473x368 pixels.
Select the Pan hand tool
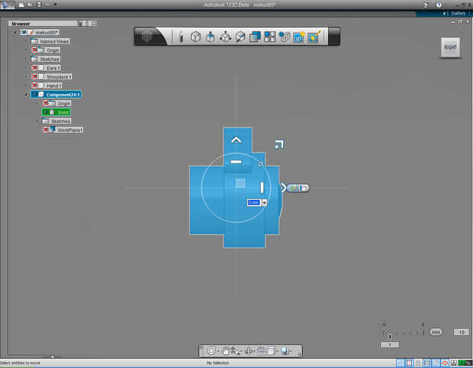pos(225,350)
